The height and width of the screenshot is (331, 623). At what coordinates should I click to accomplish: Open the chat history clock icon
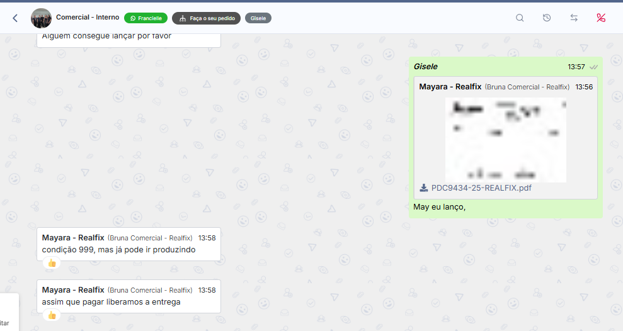[x=547, y=18]
